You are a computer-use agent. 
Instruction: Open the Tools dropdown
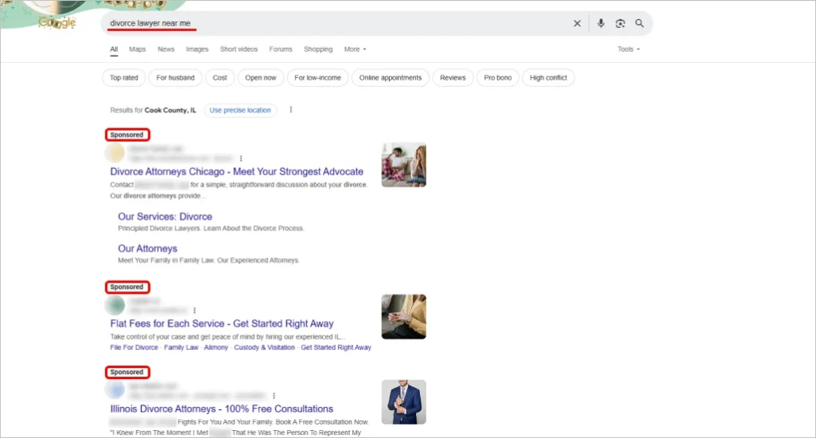pos(629,49)
